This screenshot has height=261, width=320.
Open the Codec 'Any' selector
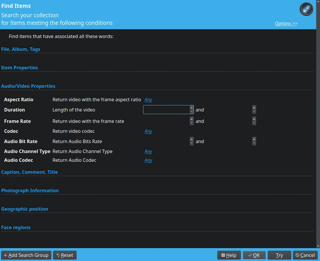tap(148, 131)
